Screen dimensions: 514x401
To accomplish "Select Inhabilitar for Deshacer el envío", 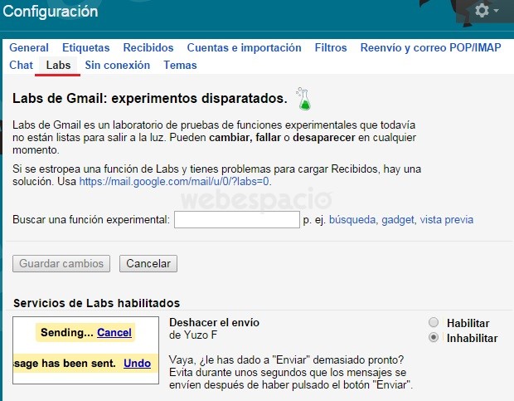I will tap(434, 337).
